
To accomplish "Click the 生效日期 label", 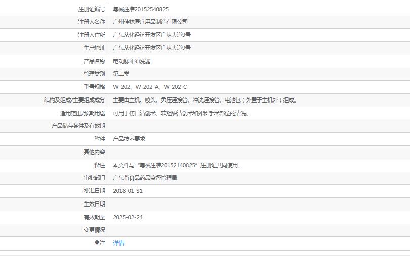I will (x=94, y=204).
